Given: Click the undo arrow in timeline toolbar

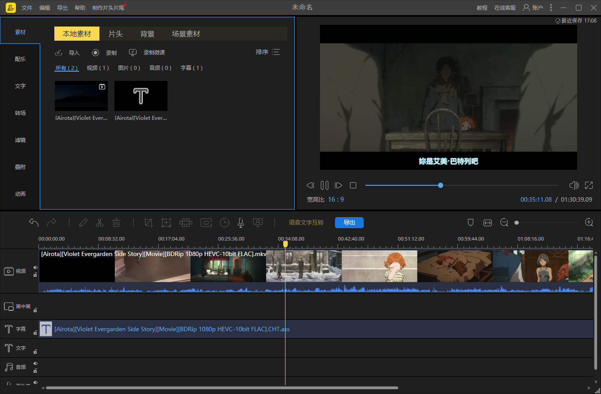Looking at the screenshot, I should click(x=34, y=222).
